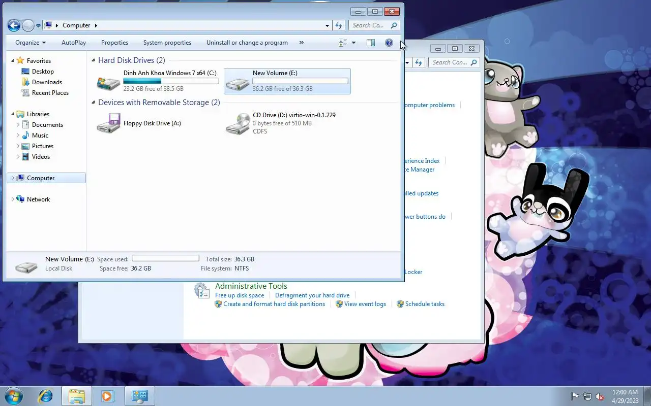Screen dimensions: 651x406
Task: Show more toolbar commands chevron
Action: pos(302,43)
